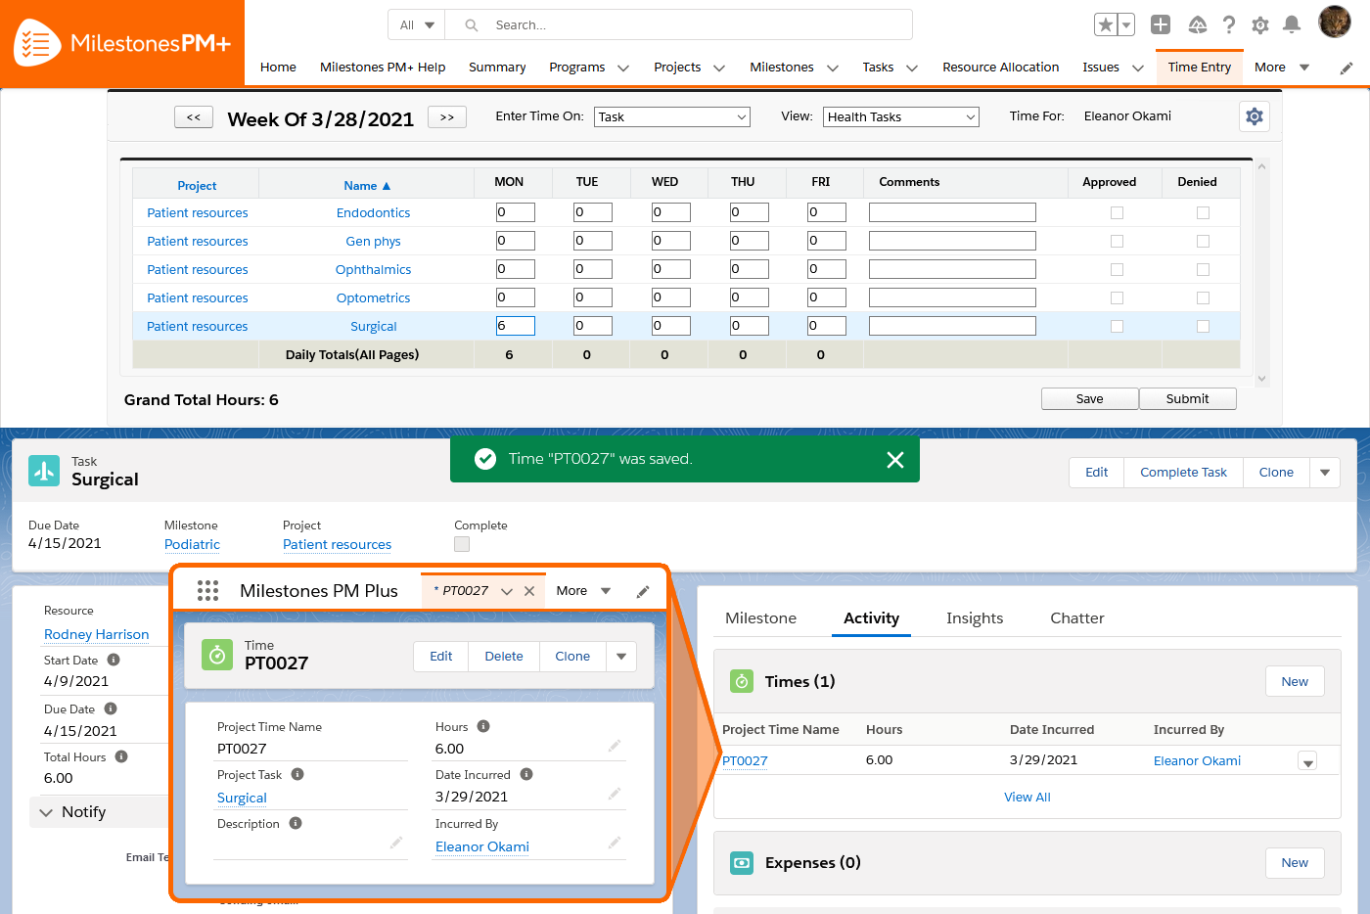
Task: Click the green Time stopwatch icon beside PT0027
Action: (x=216, y=656)
